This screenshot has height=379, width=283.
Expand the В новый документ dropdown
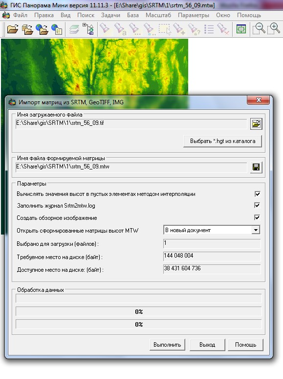[256, 230]
